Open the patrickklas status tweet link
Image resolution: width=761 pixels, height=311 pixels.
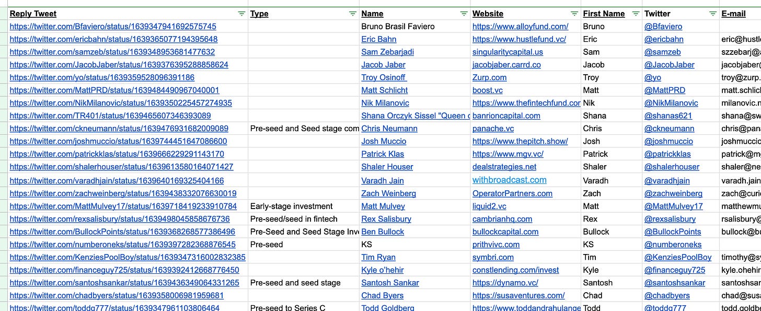117,154
